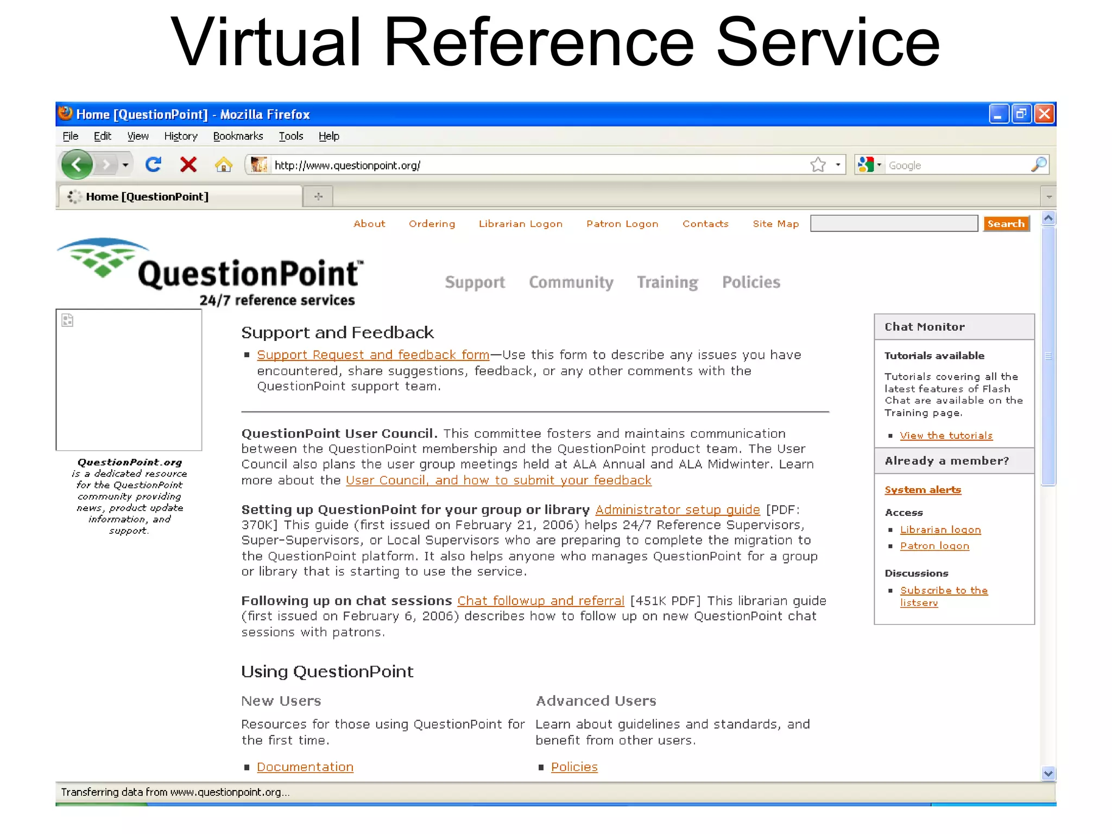Click the scrollbar up arrow
Screen dimensions: 1112x834
pos(1048,218)
